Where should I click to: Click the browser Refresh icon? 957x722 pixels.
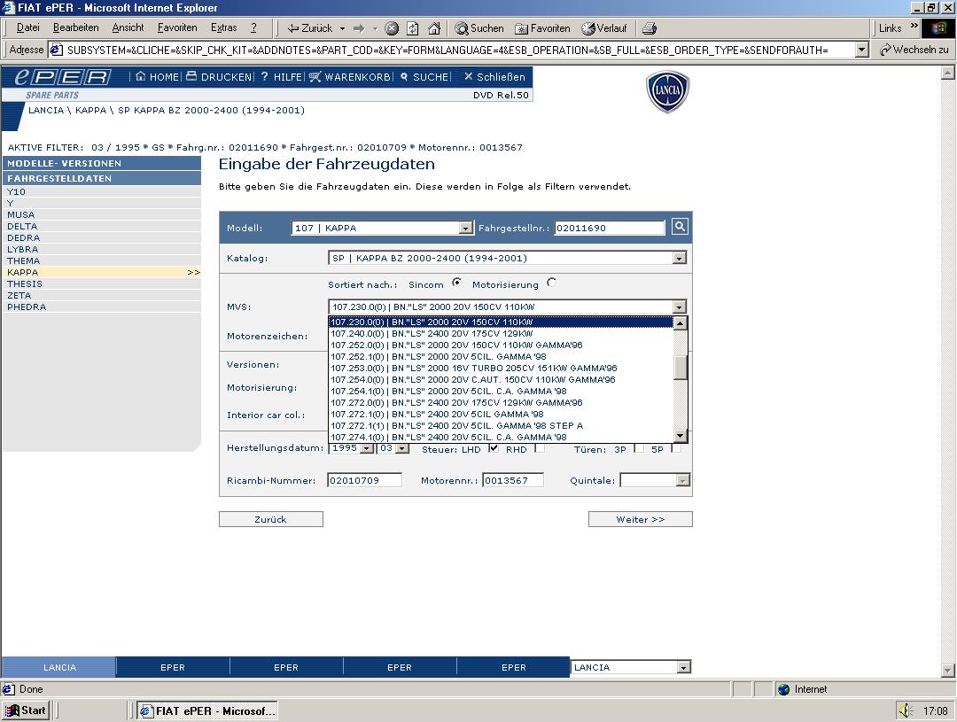click(x=413, y=28)
